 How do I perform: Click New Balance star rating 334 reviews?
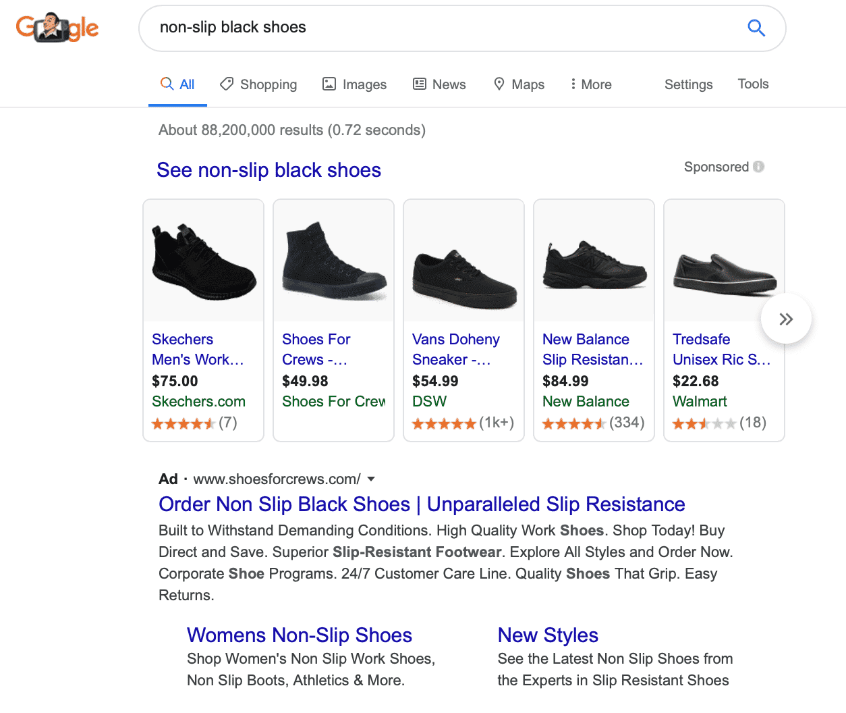[593, 423]
